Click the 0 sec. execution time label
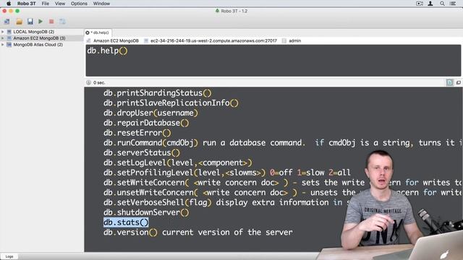The height and width of the screenshot is (260, 463). coord(99,82)
